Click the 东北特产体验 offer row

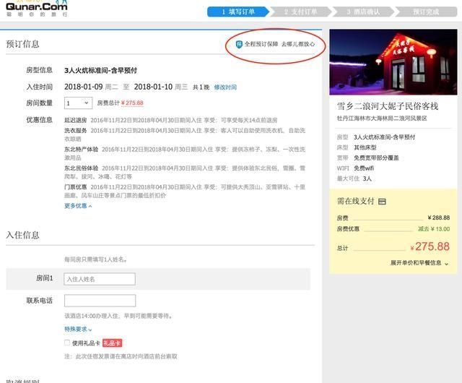click(x=185, y=153)
